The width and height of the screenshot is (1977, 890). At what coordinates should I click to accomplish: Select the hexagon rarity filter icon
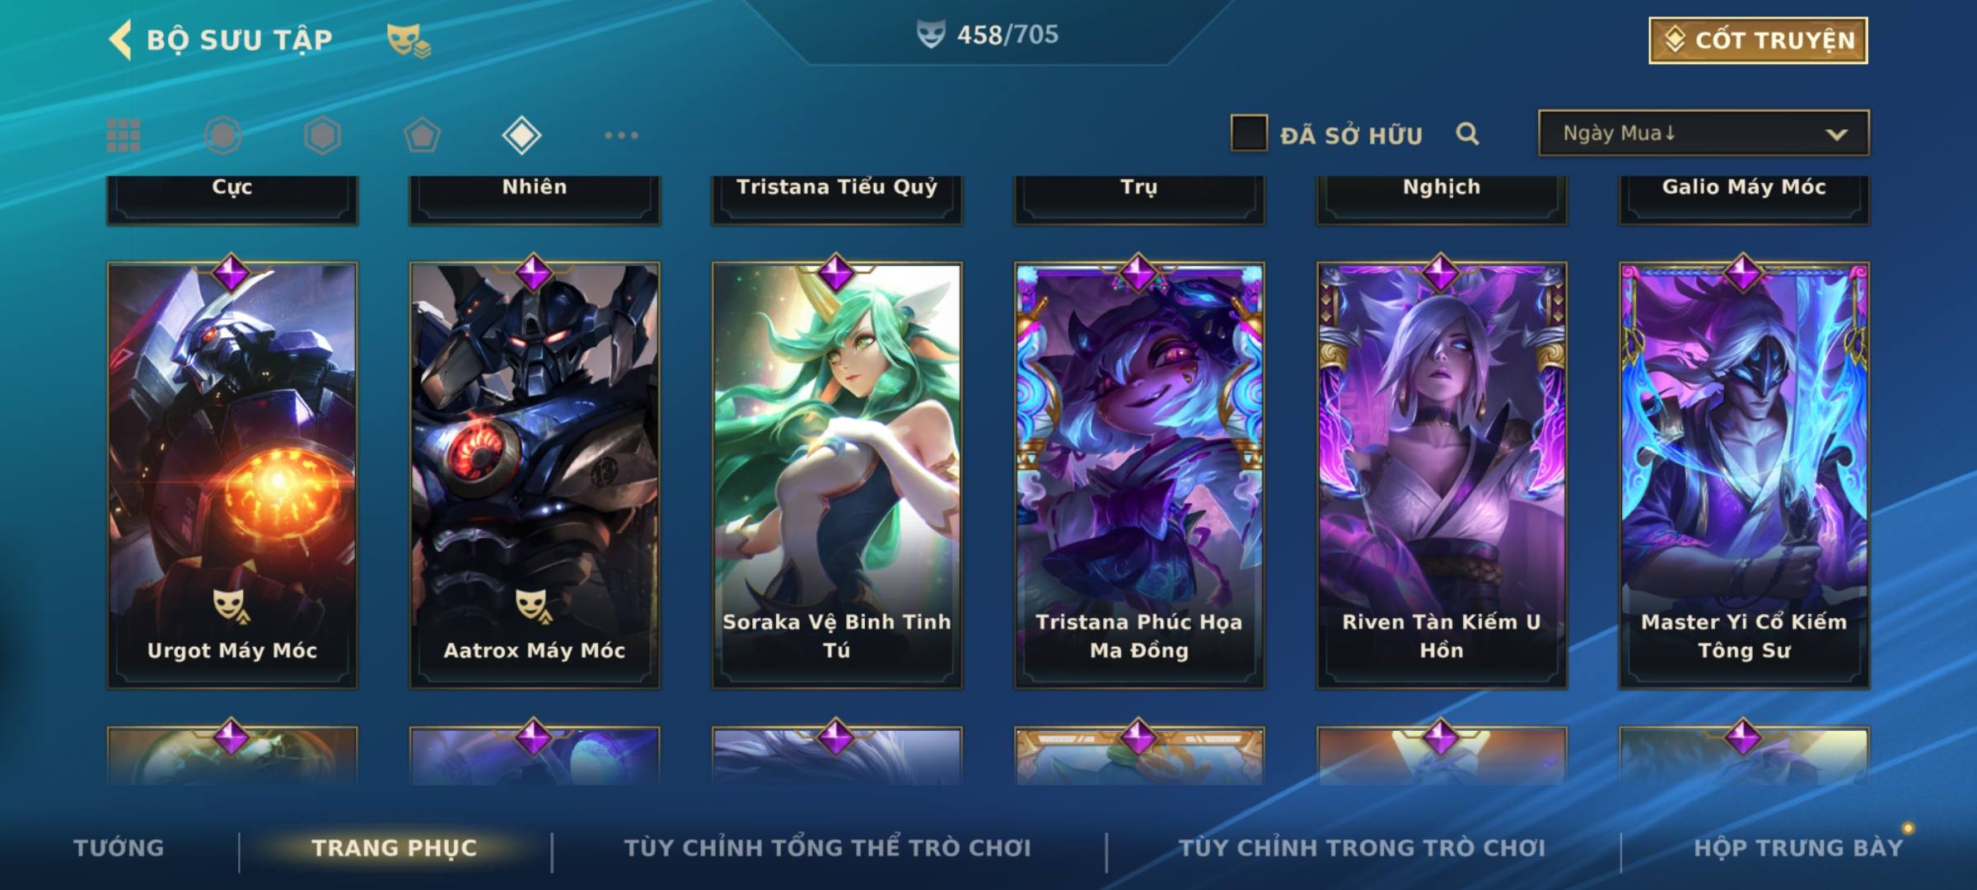[322, 135]
